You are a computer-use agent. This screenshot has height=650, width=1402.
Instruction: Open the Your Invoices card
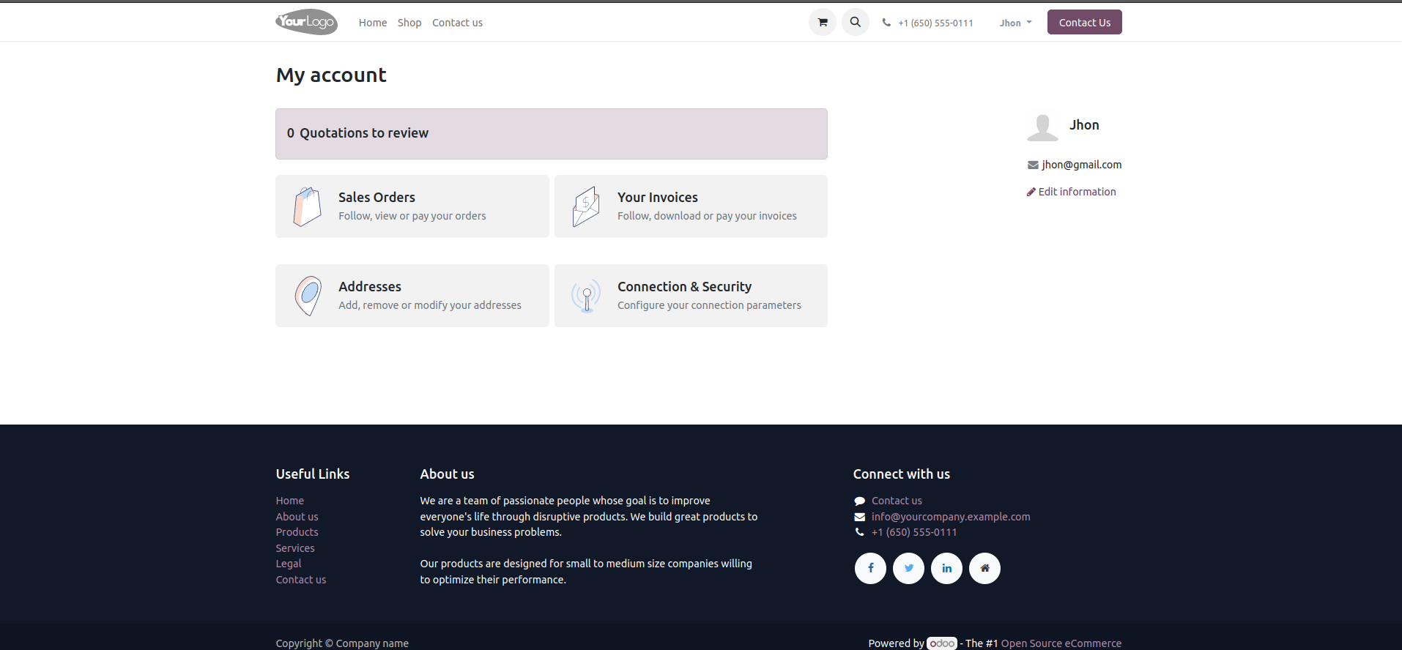point(691,206)
